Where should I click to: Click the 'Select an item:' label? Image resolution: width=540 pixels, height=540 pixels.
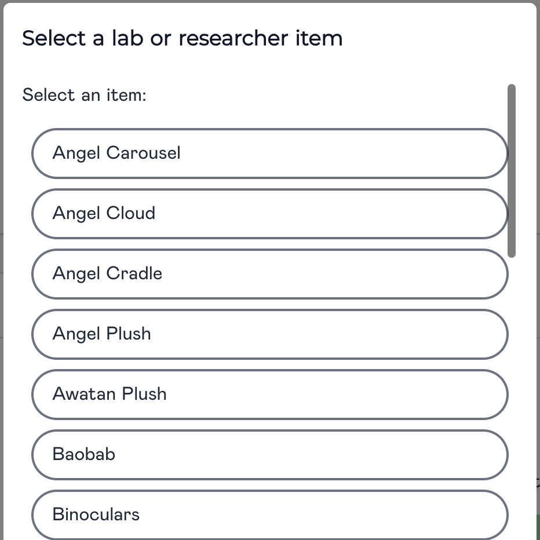(x=85, y=95)
